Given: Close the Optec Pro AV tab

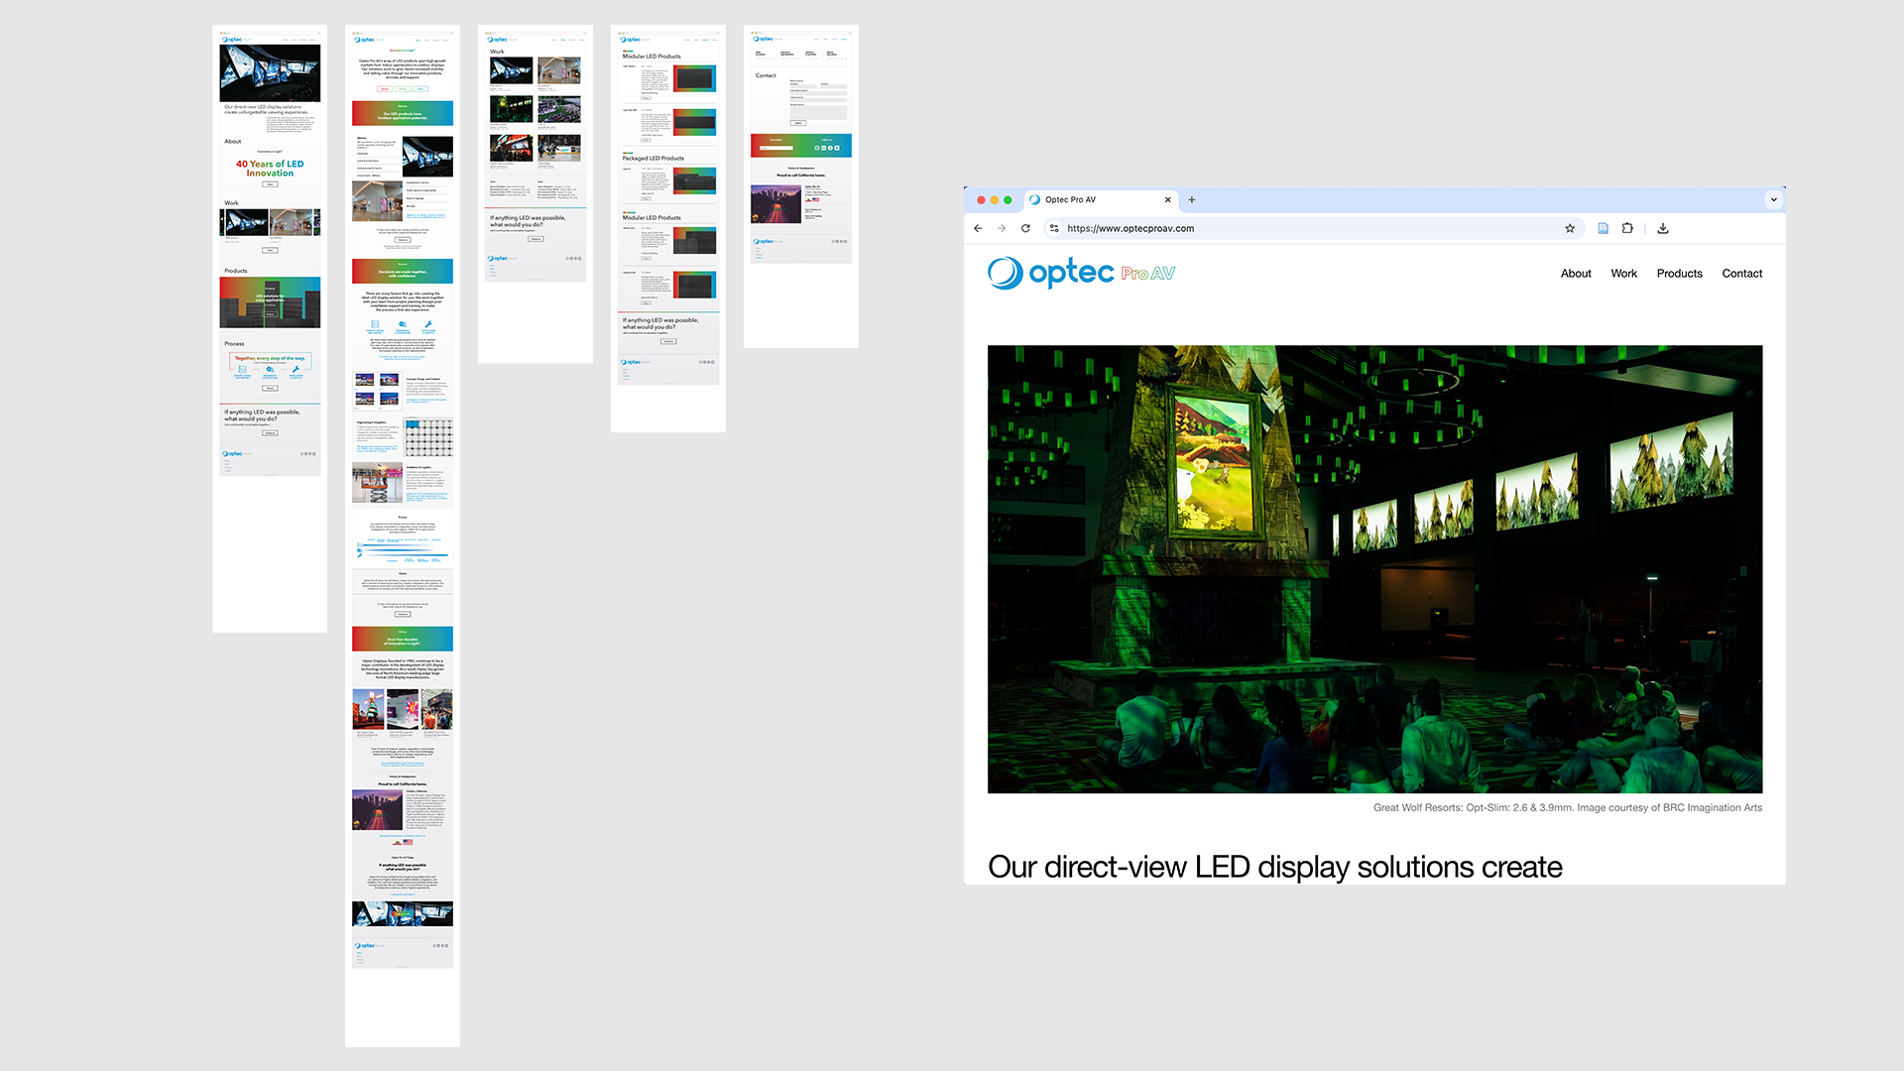Looking at the screenshot, I should click(x=1167, y=199).
